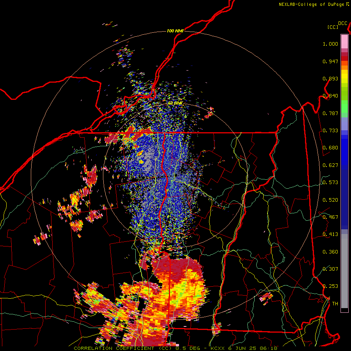Select the 0.787 value on the color scale
Viewport: 351px width, 351px height.
[330, 113]
